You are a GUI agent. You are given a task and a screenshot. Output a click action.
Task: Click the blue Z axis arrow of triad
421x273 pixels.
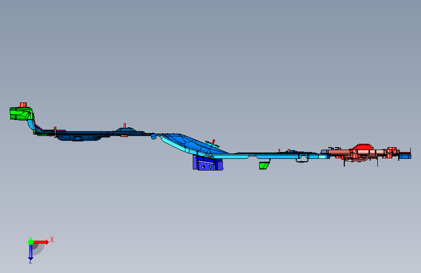coord(31,252)
